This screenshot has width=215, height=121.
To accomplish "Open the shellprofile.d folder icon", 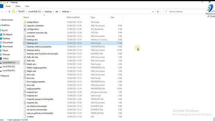I will (x=25, y=22).
